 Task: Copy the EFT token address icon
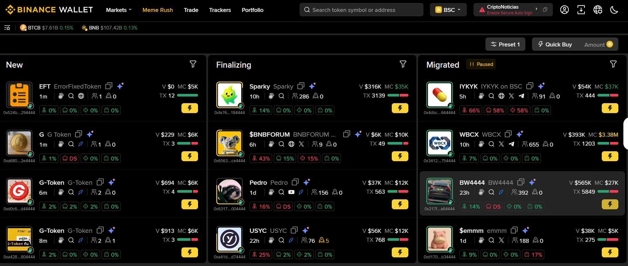pyautogui.click(x=109, y=86)
